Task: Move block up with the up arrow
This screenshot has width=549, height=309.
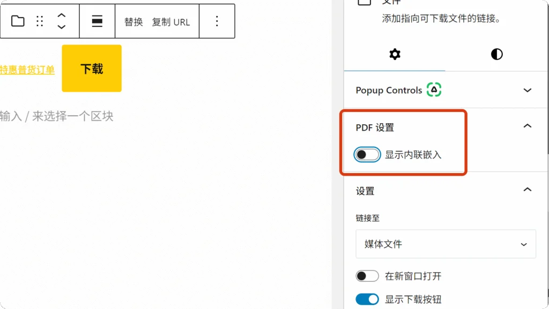Action: pos(62,16)
